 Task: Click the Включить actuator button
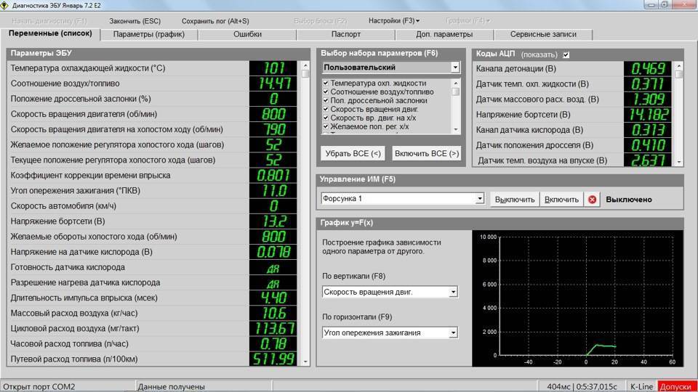pos(561,200)
